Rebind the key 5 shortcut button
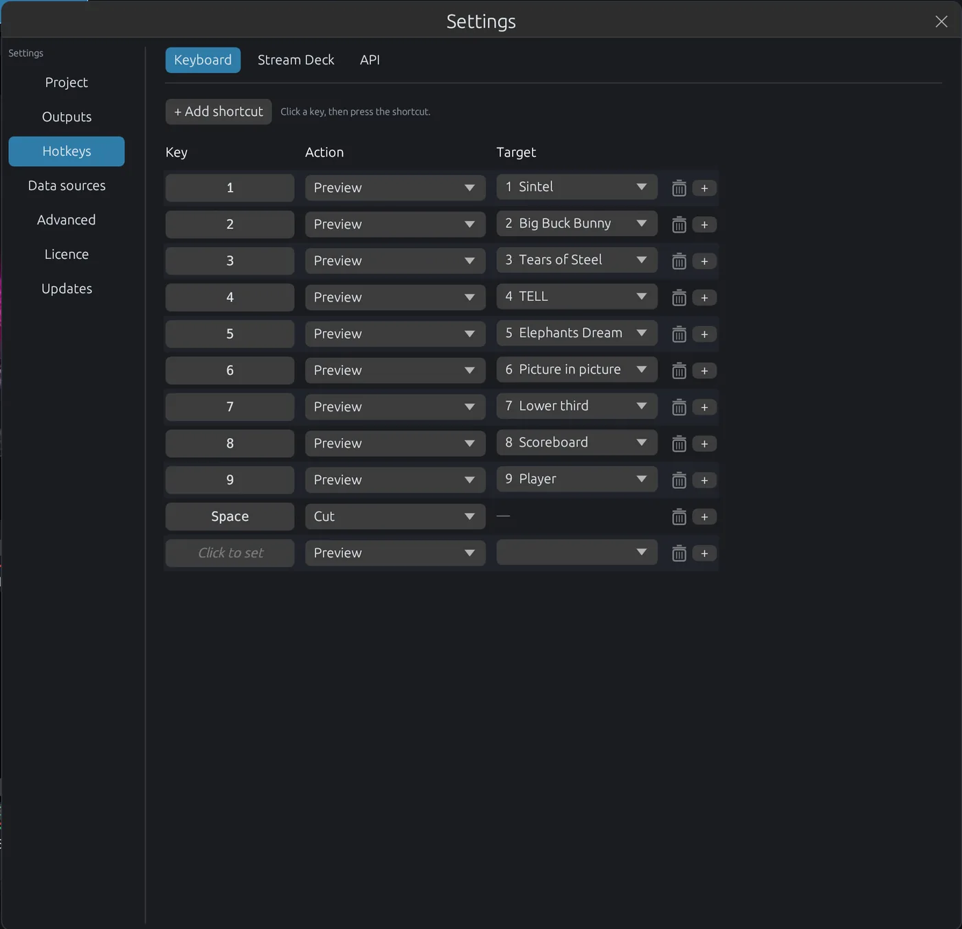This screenshot has width=962, height=929. [230, 334]
